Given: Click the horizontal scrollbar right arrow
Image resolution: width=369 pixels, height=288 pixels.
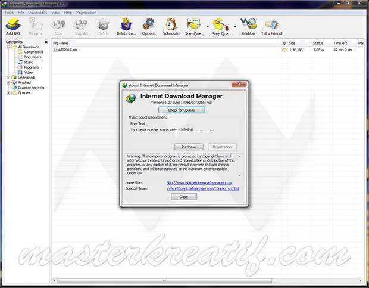Looking at the screenshot, I should click(x=361, y=280).
